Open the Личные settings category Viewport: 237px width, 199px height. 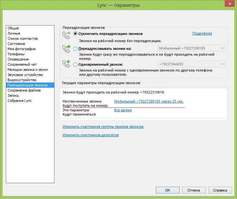[x=30, y=33]
